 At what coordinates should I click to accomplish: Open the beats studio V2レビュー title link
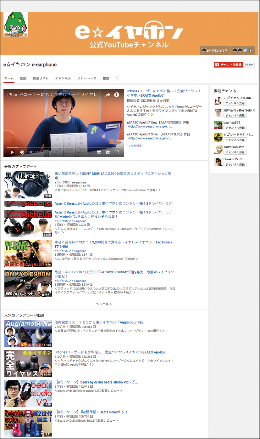point(98,382)
